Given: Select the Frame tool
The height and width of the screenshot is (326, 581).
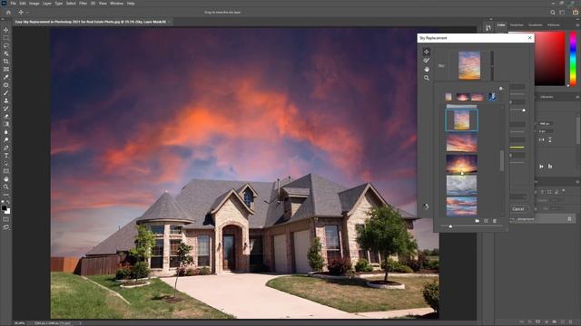Looking at the screenshot, I should pyautogui.click(x=6, y=69).
